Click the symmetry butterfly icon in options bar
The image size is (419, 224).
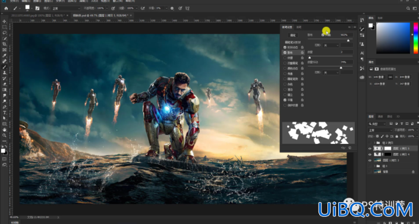point(187,8)
